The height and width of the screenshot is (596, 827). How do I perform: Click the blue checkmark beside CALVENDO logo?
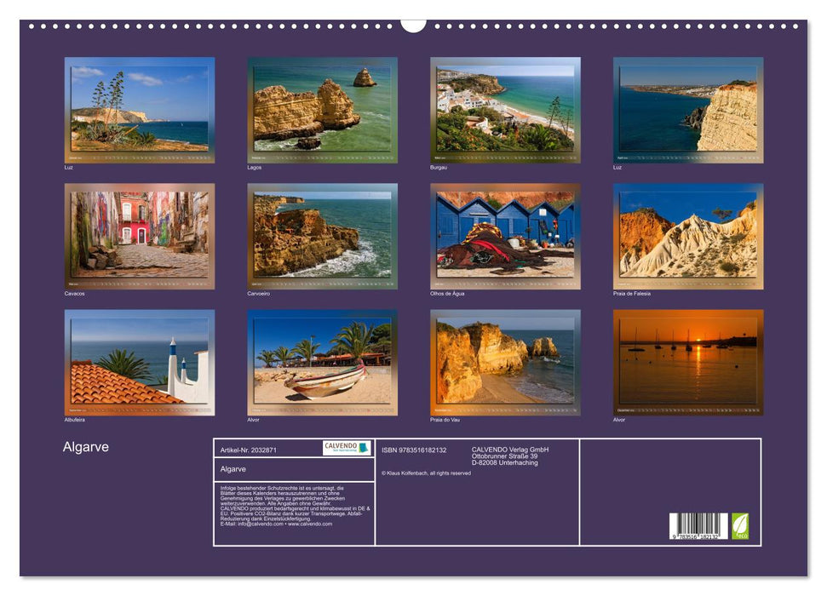(x=362, y=447)
